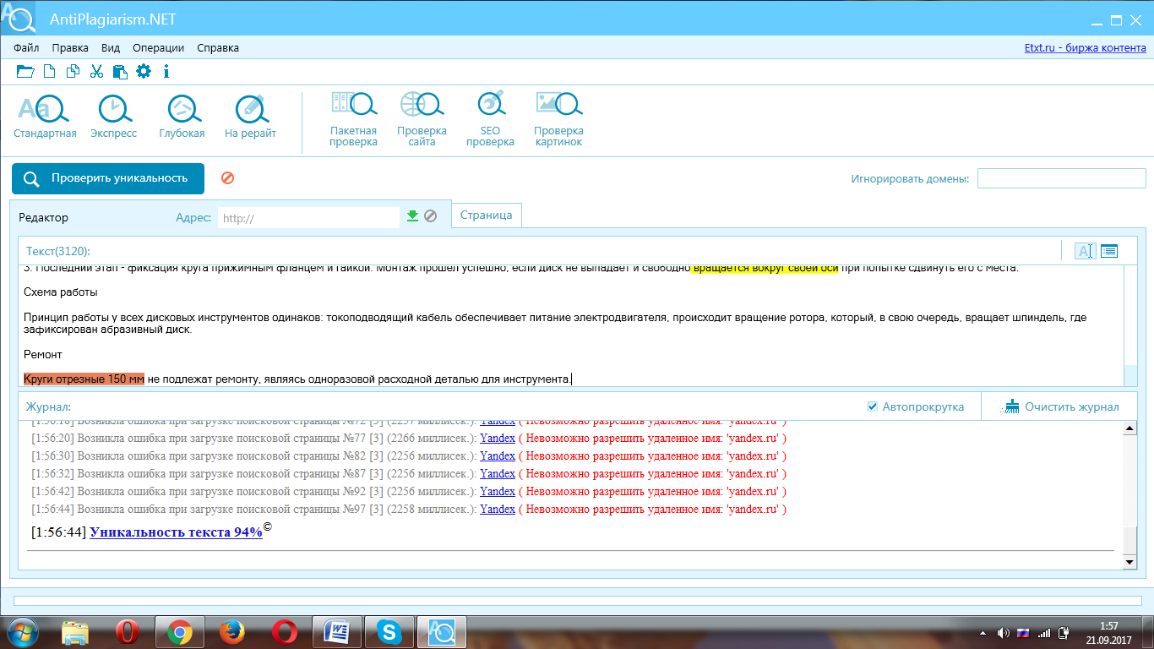Open Пакетная проверка batch check
The height and width of the screenshot is (649, 1154).
pos(353,118)
